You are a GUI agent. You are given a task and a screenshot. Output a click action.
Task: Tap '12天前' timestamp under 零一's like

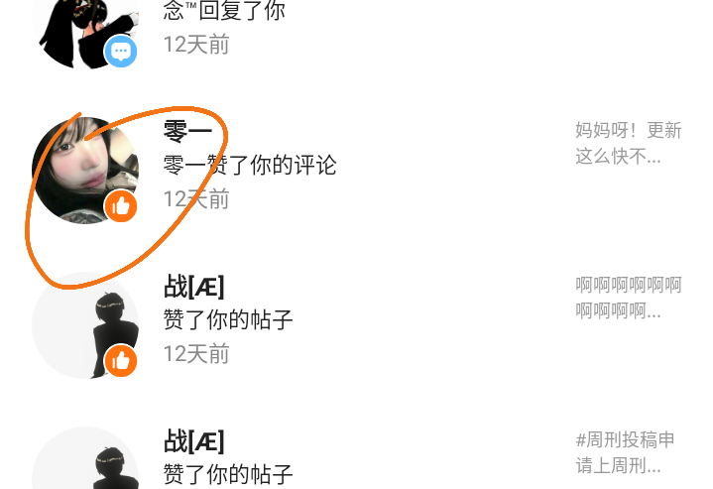(x=196, y=199)
